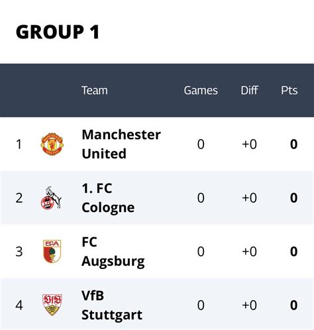Viewport: 314px width, 330px height.
Task: Select the Pts column header
Action: coord(289,90)
